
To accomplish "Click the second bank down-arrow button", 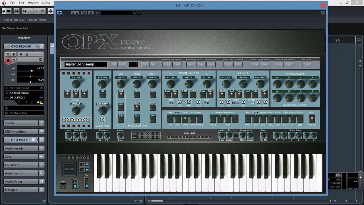I will (x=122, y=64).
